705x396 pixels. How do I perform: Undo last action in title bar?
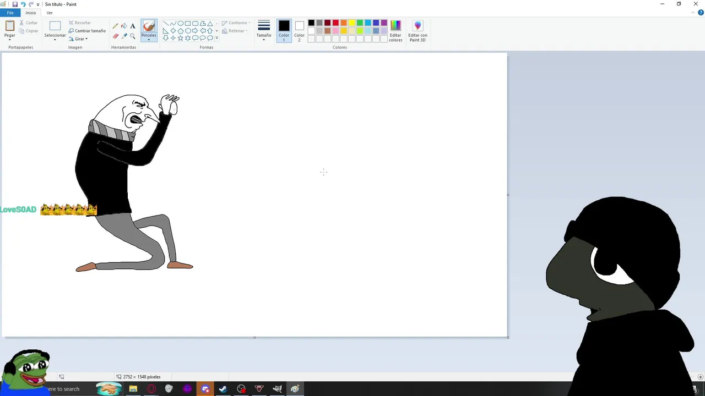[23, 4]
